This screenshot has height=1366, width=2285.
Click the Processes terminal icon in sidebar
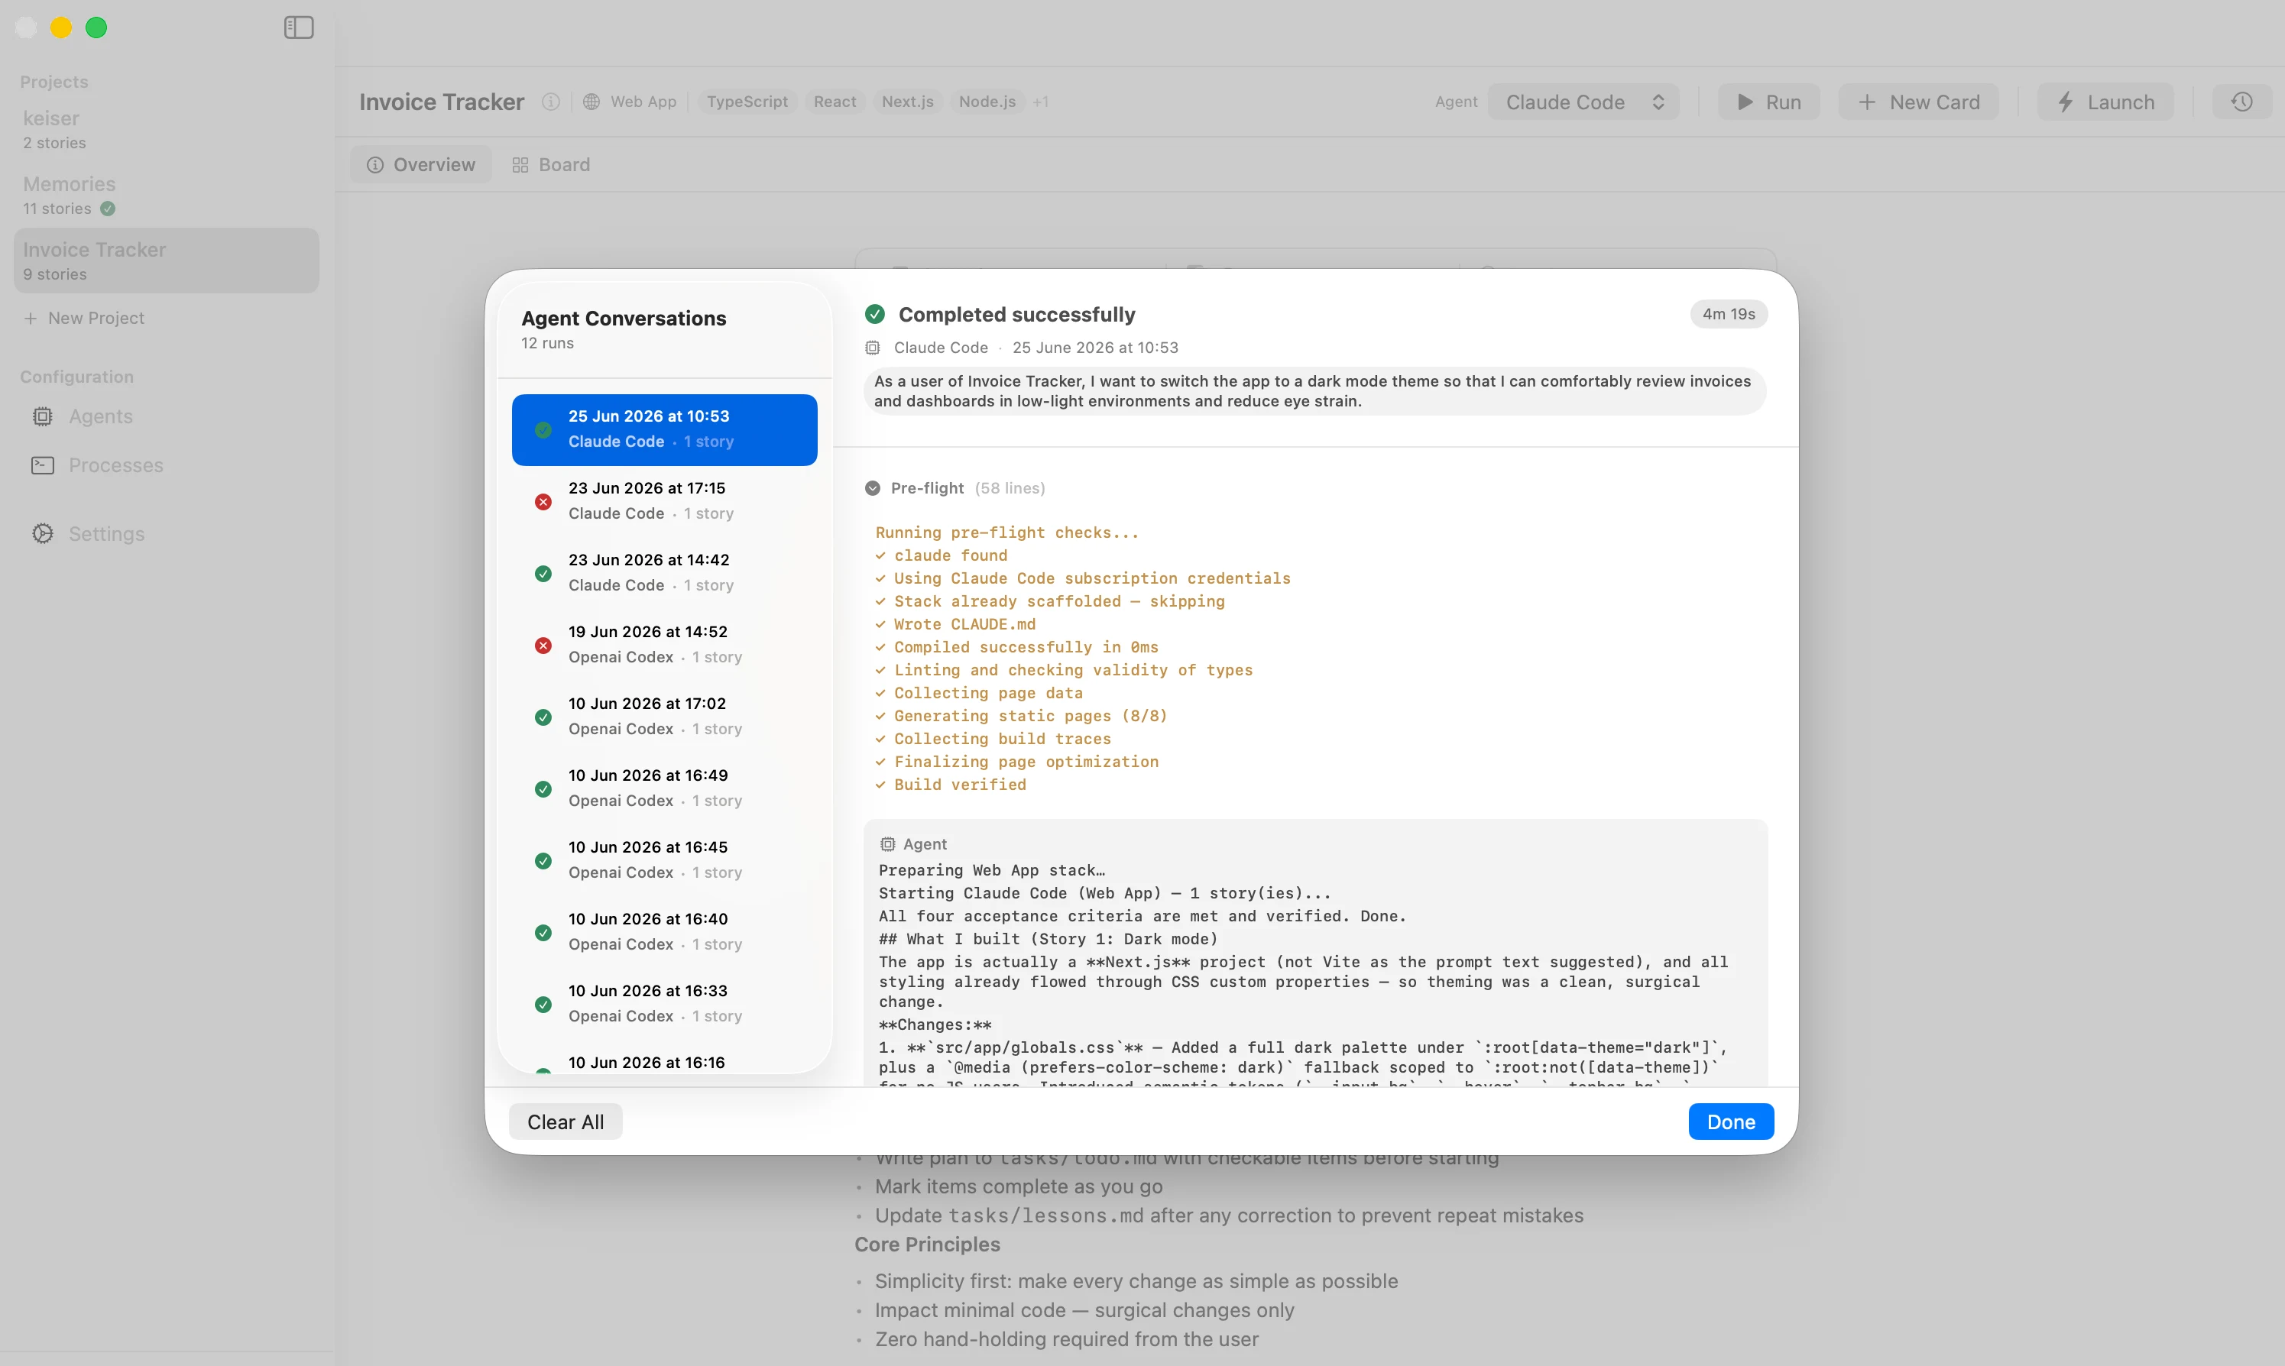click(x=42, y=466)
